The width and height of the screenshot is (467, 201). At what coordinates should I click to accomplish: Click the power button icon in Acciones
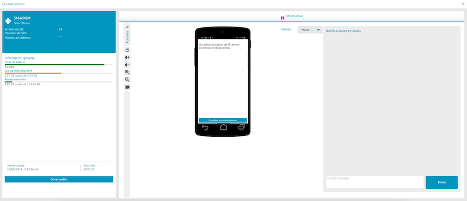127,50
